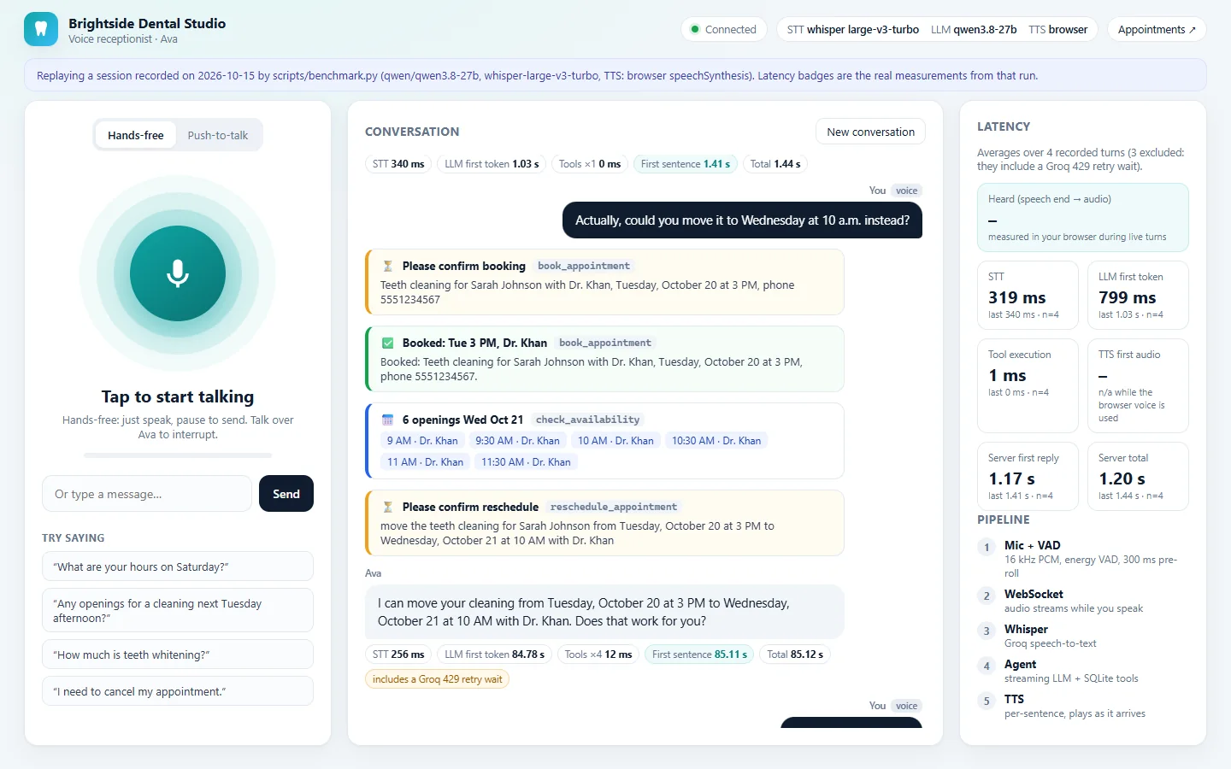Select 'I need to cancel my appointment' suggestion
The width and height of the screenshot is (1231, 769).
click(x=178, y=691)
